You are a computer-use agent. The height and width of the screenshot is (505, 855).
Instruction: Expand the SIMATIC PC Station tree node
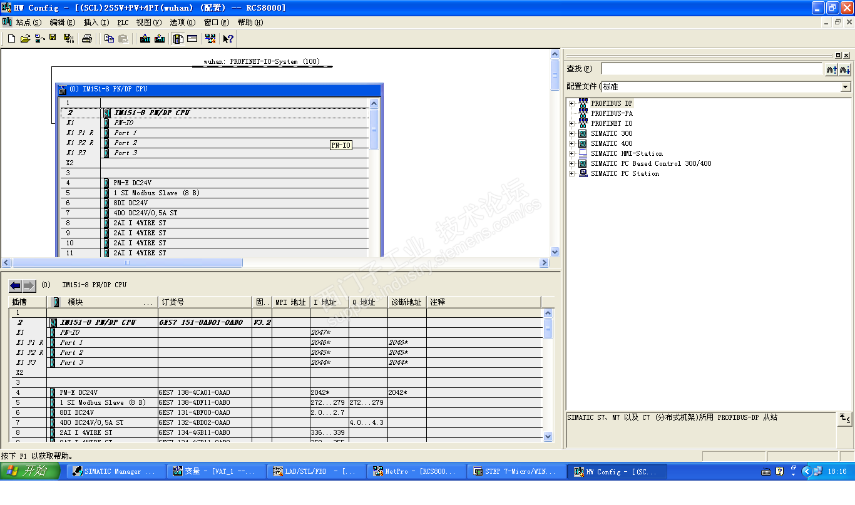571,173
